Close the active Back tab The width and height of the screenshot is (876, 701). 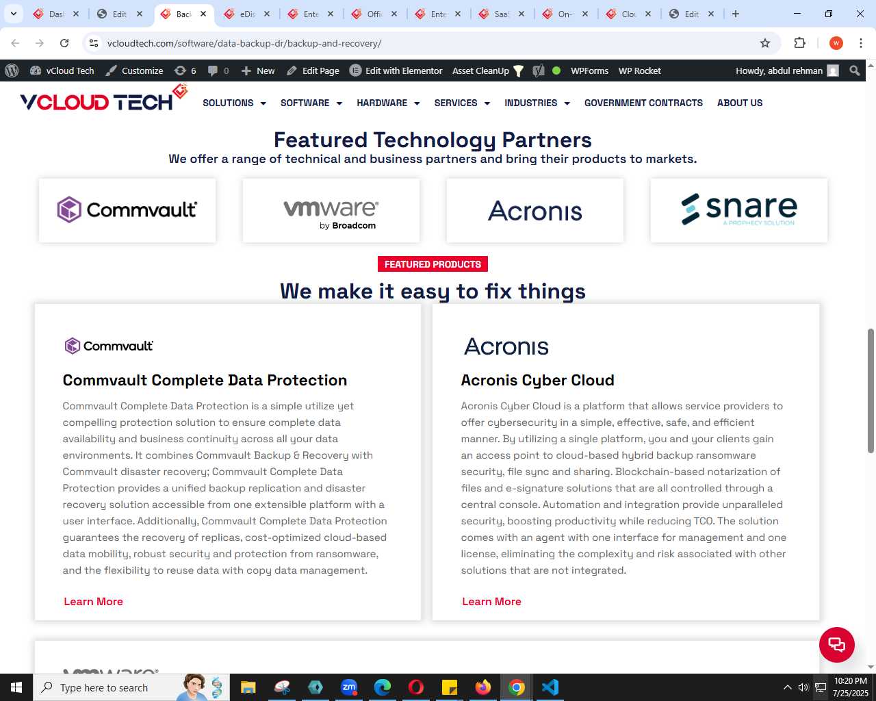203,14
